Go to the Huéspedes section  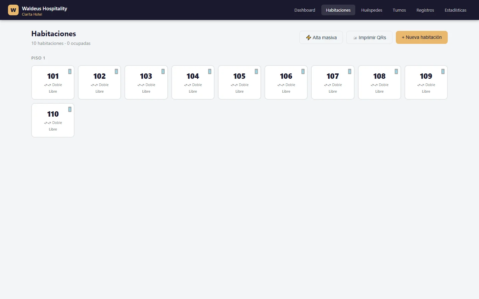[372, 10]
